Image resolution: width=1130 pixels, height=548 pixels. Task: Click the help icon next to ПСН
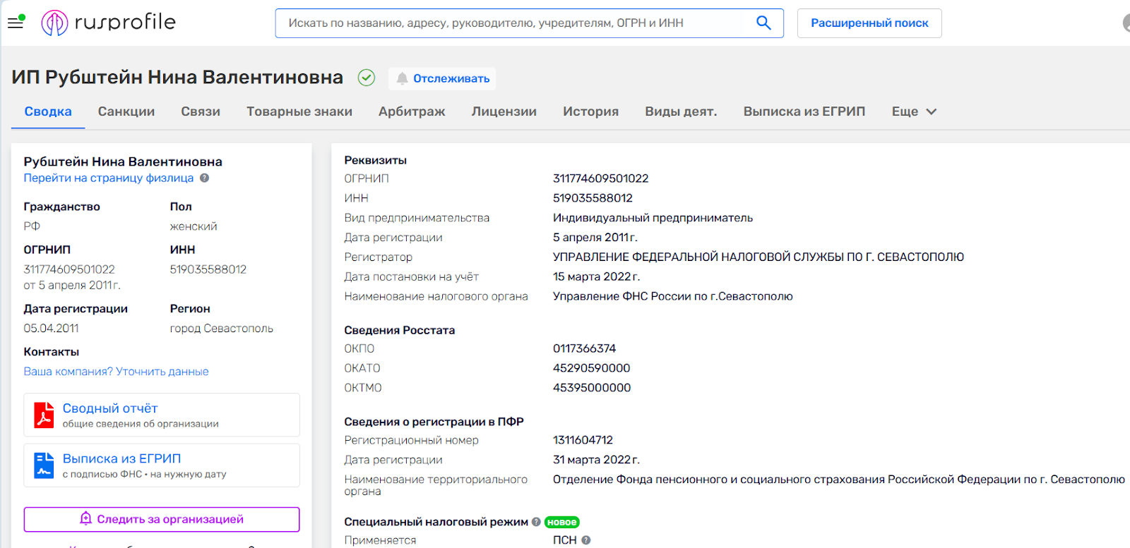pyautogui.click(x=586, y=540)
